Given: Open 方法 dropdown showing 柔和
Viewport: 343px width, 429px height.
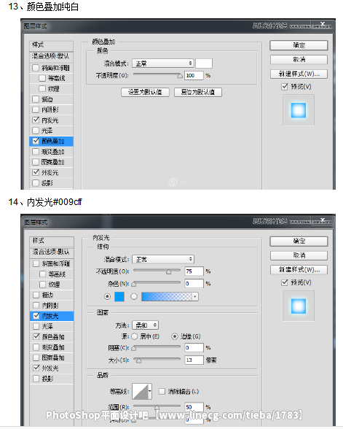Looking at the screenshot, I should pyautogui.click(x=146, y=325).
